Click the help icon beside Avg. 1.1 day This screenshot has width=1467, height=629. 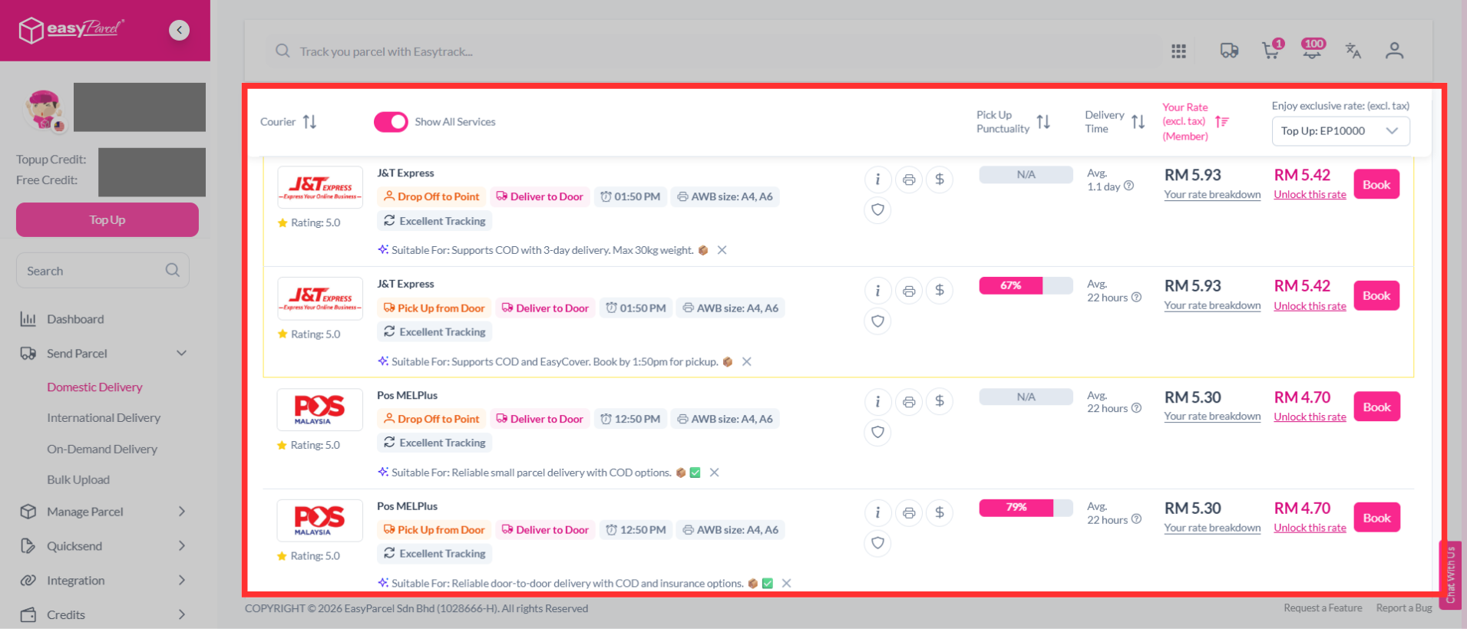point(1128,186)
